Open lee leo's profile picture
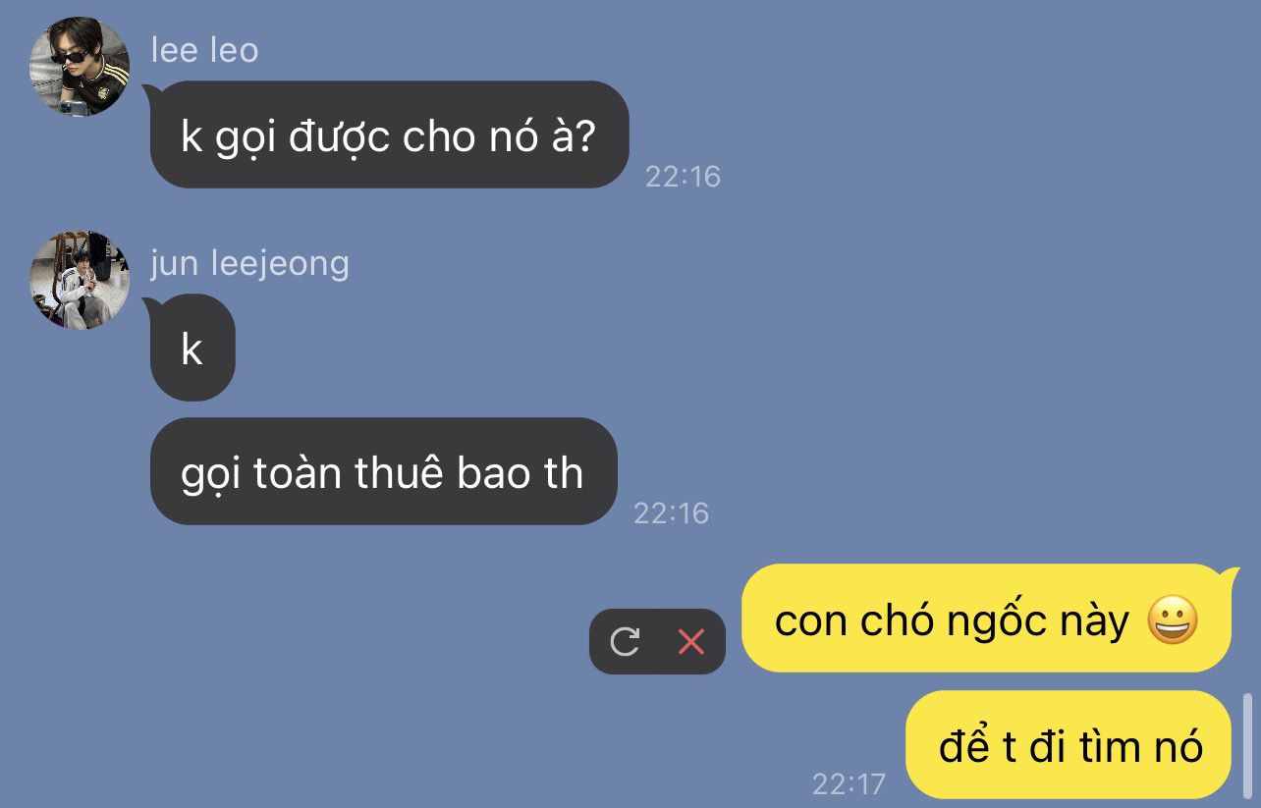 (80, 68)
